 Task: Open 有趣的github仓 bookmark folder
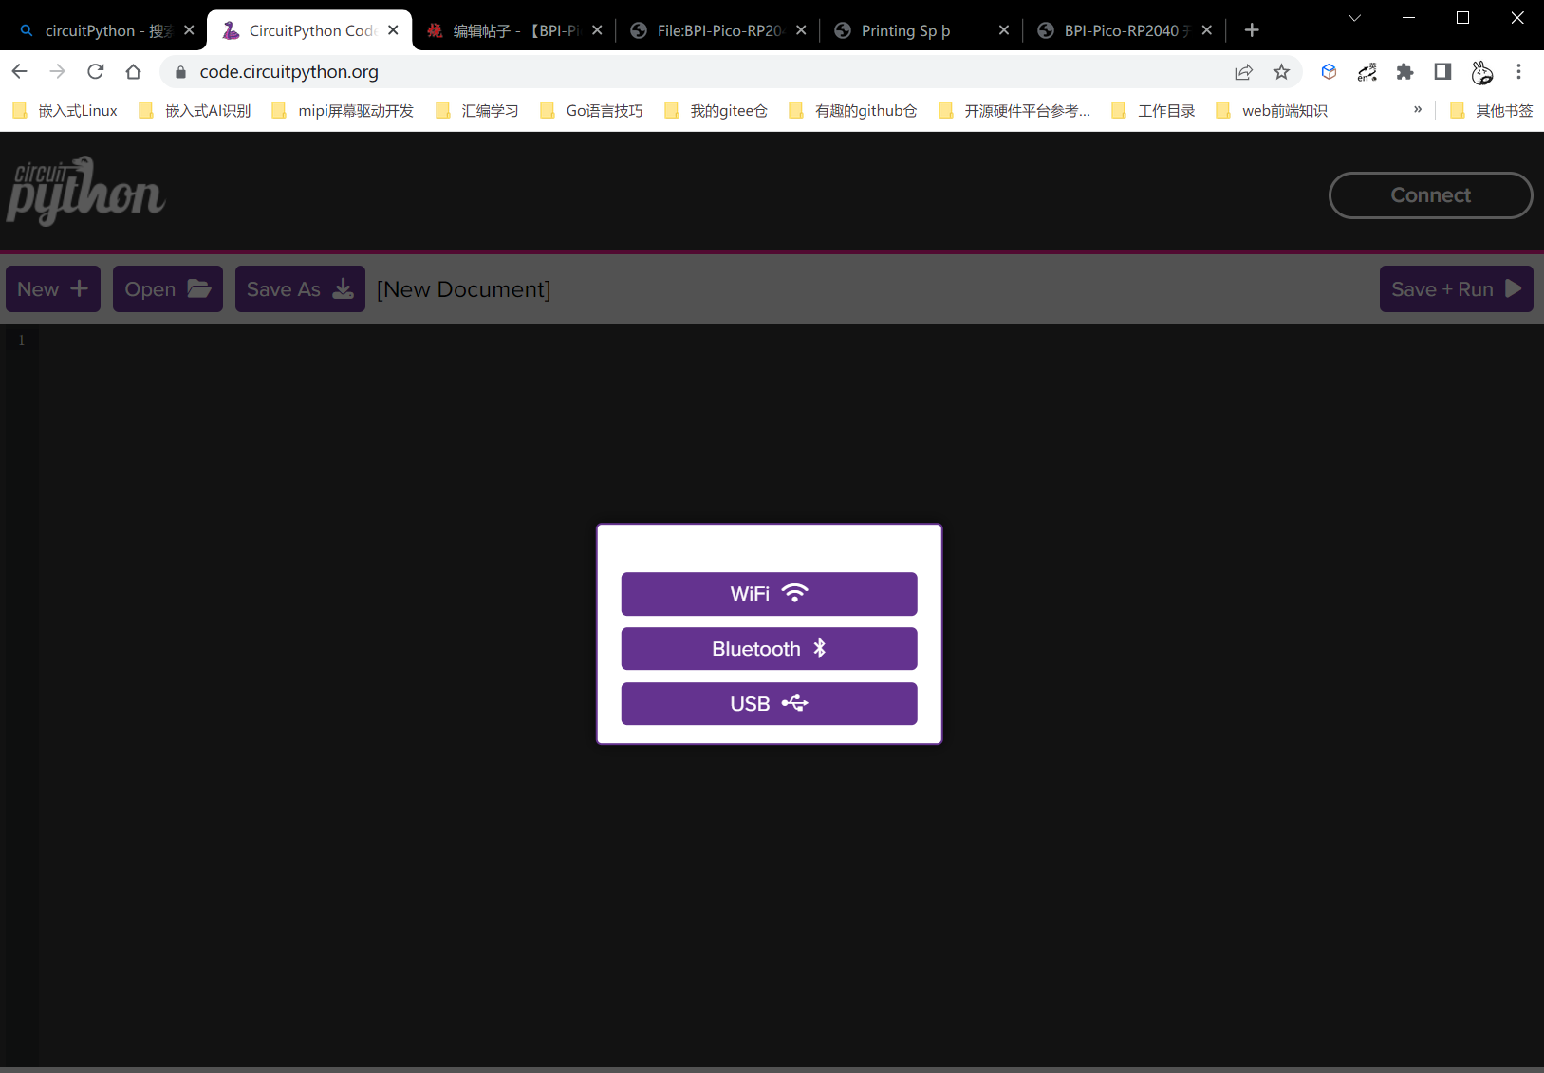point(853,111)
